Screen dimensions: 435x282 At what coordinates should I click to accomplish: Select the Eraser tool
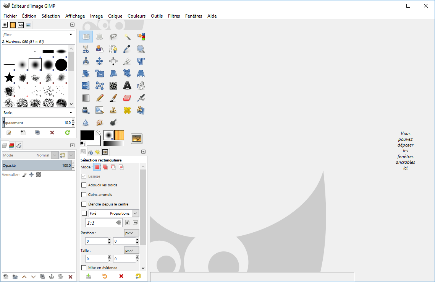tap(127, 98)
